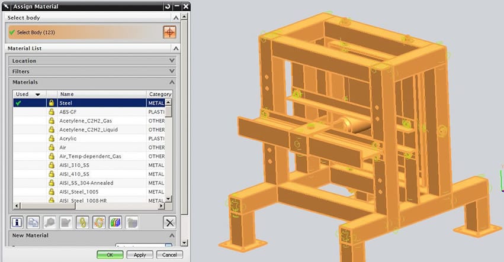504x262 pixels.
Task: Select the ABS-GF material row
Action: [89, 112]
